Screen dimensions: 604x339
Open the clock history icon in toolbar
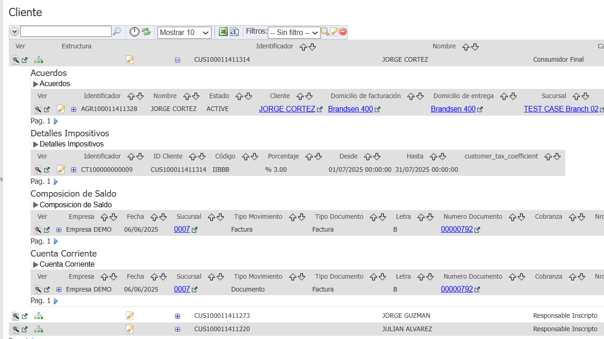(x=134, y=32)
